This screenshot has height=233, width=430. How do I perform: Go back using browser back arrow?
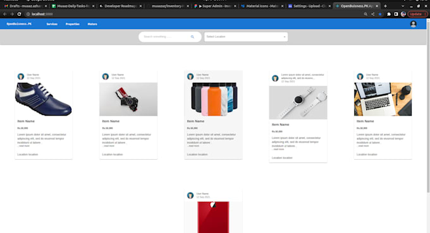(x=5, y=14)
